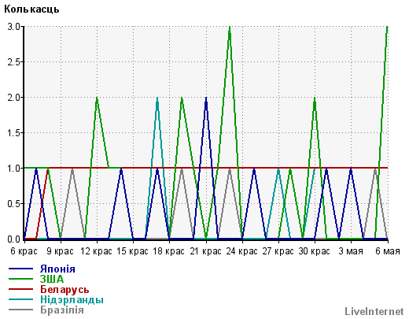
Task: Click the teal Нідэрланды legend line swatch
Action: click(x=20, y=299)
